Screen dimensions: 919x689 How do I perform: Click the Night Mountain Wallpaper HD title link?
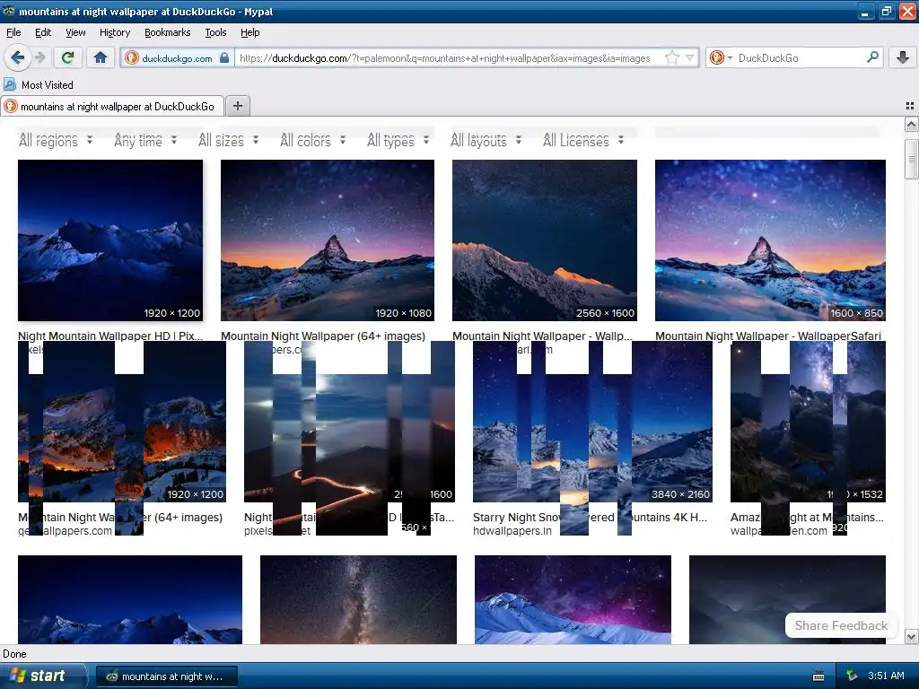coord(110,336)
